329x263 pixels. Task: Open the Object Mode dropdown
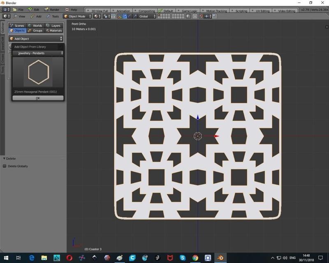click(77, 16)
